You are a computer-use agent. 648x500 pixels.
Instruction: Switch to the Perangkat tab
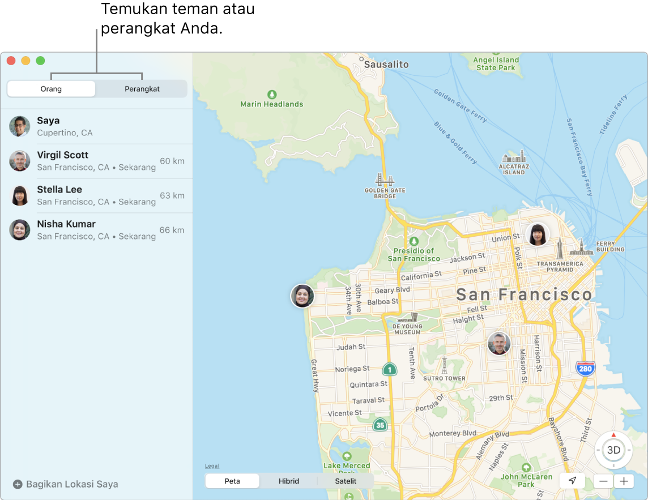[x=141, y=89]
